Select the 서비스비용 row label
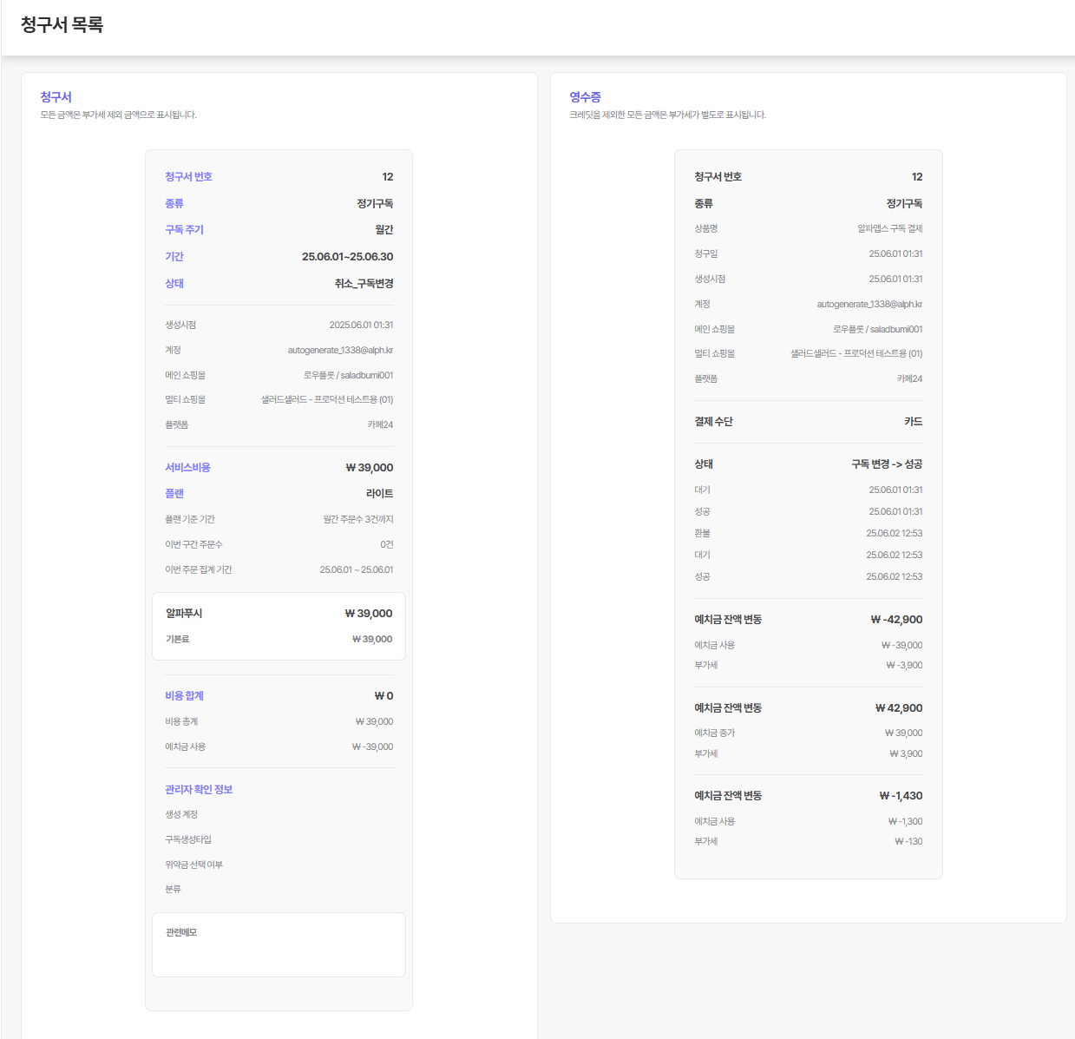This screenshot has height=1039, width=1075. coord(187,468)
